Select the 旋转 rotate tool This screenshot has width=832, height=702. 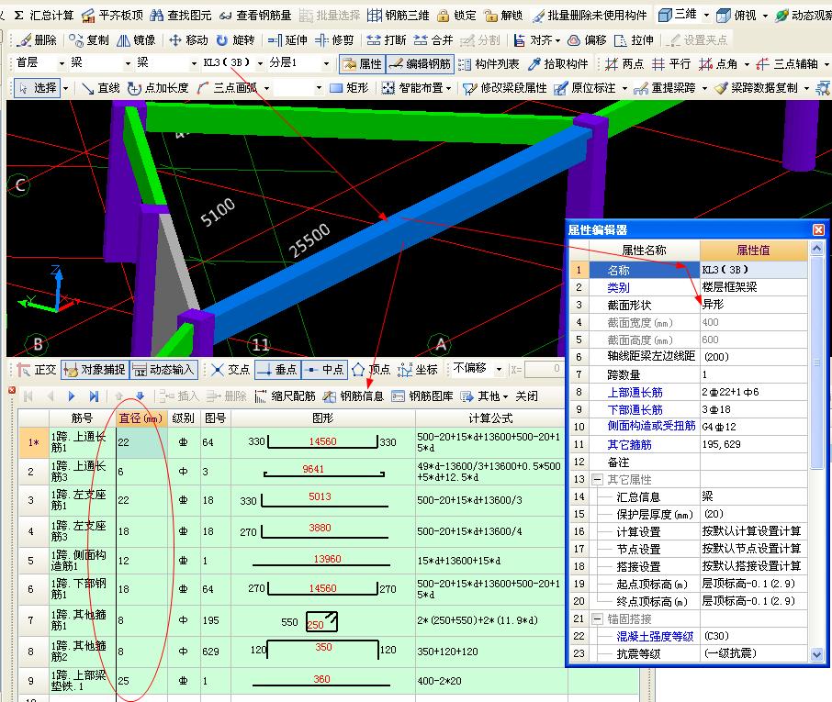pyautogui.click(x=236, y=40)
